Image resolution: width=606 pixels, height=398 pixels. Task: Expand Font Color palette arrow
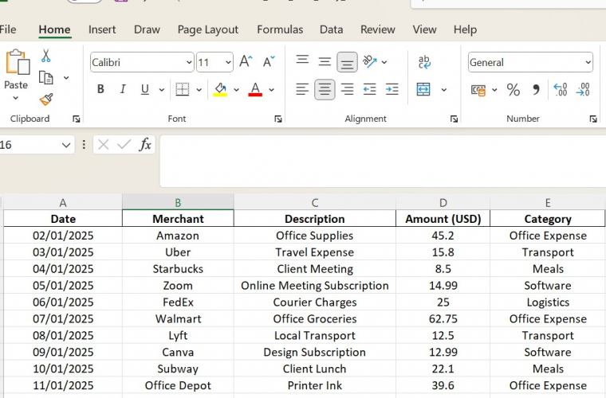(272, 90)
